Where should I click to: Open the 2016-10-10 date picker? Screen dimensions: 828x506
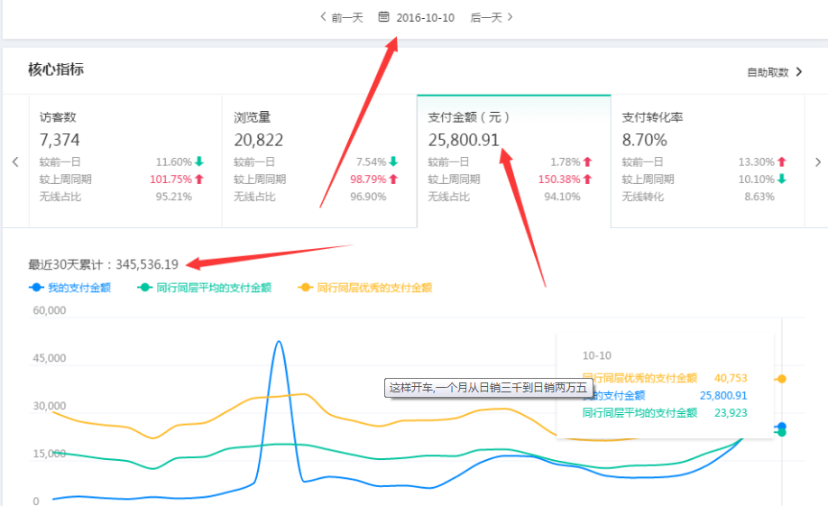click(425, 17)
